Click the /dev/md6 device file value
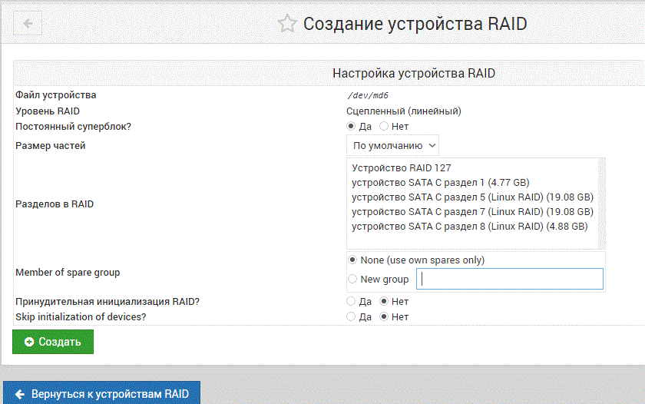This screenshot has height=404, width=645. click(x=368, y=95)
